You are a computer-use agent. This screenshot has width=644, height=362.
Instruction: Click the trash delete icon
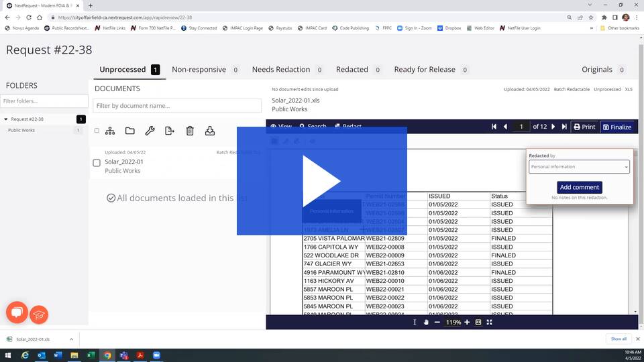click(x=190, y=131)
